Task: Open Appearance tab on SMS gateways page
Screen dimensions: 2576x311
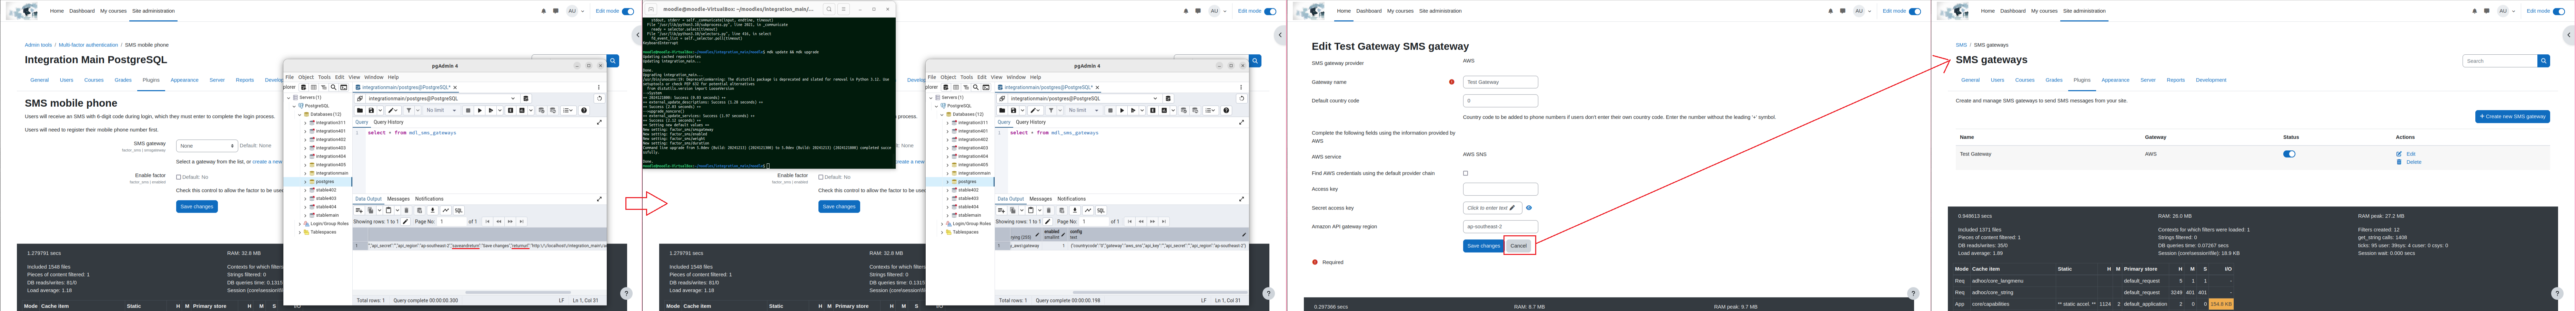Action: pyautogui.click(x=2115, y=80)
